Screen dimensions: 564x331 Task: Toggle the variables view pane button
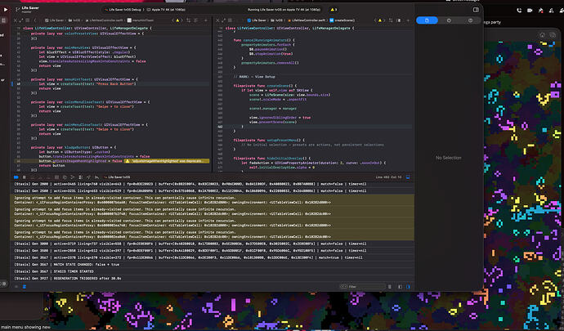coord(400,287)
